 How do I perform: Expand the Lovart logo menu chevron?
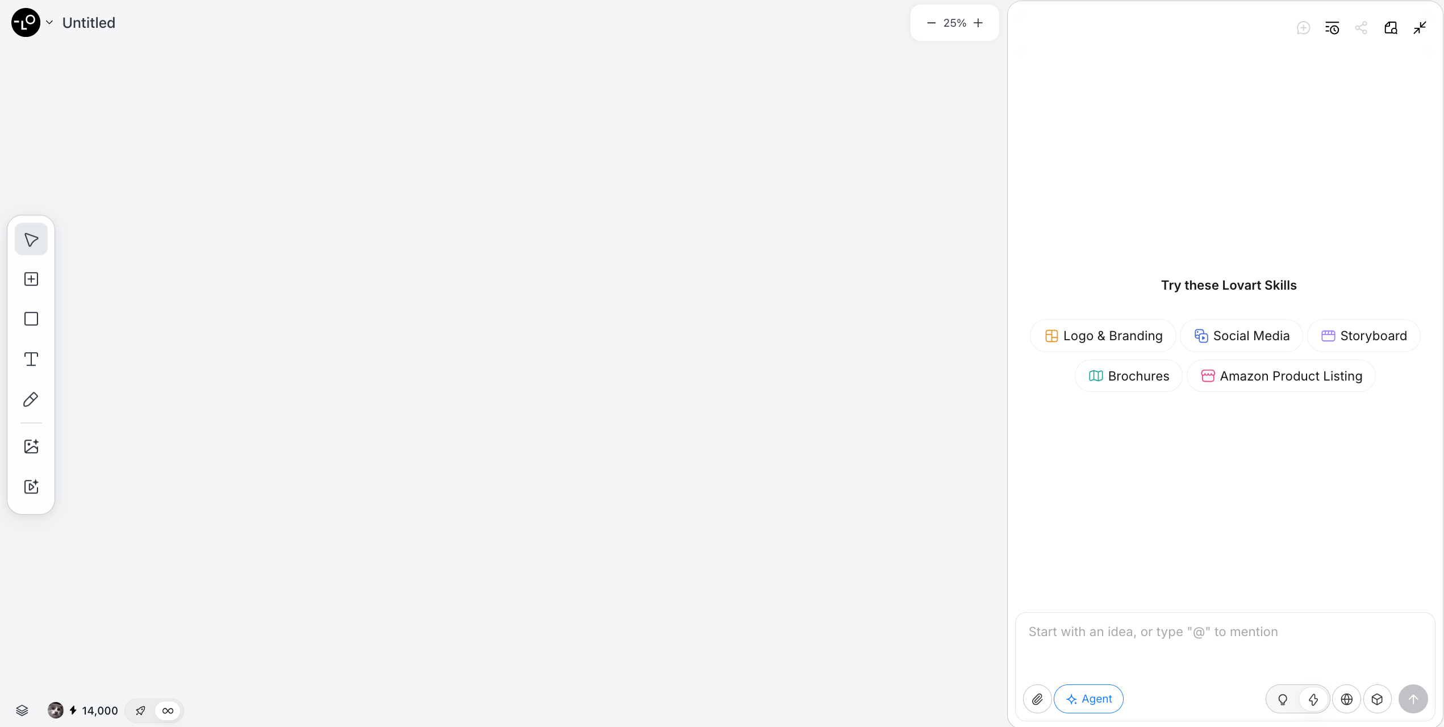[x=49, y=23]
